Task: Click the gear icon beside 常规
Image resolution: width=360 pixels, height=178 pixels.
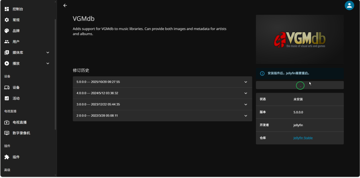Action: 7,20
